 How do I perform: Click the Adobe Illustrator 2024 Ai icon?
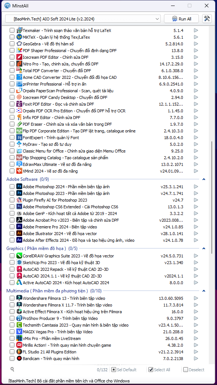point(19,234)
